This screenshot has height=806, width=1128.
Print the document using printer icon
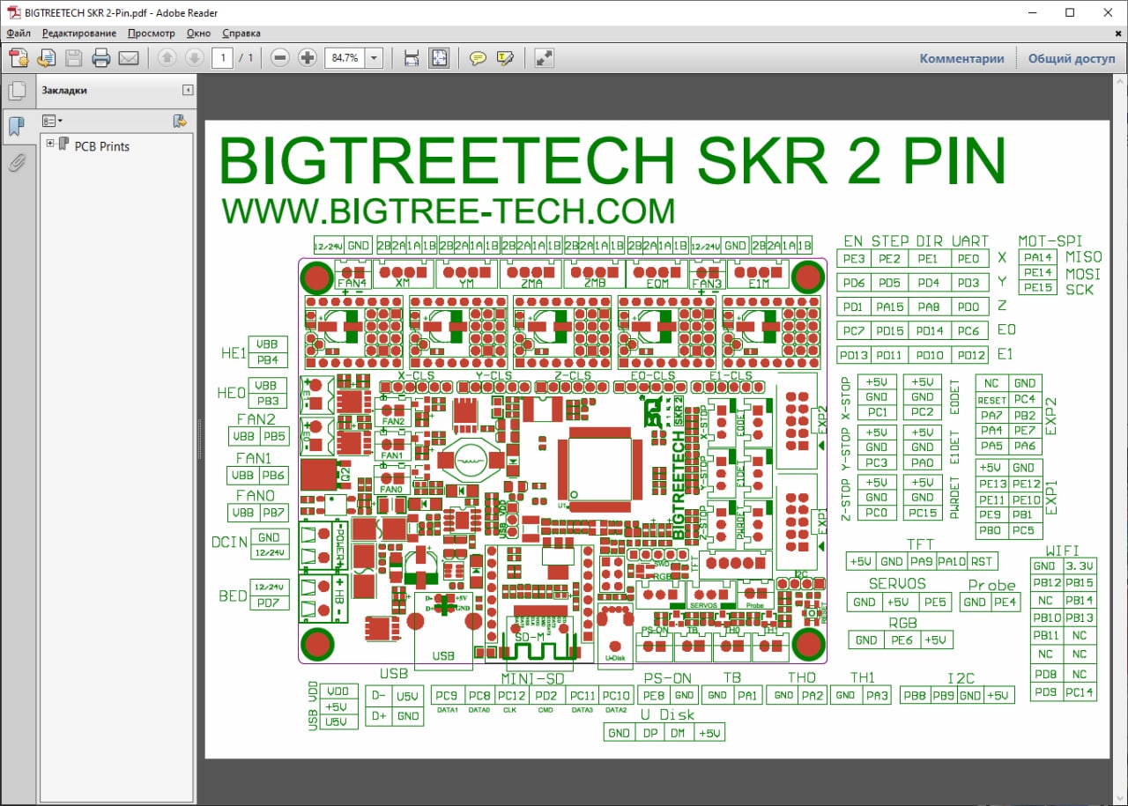tap(101, 58)
